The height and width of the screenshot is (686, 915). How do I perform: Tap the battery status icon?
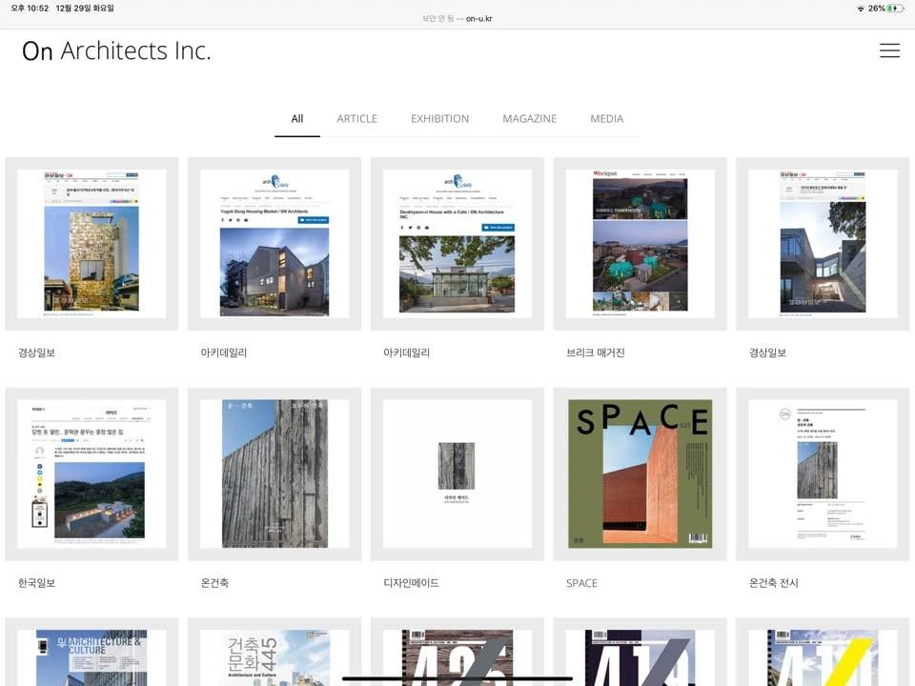point(896,9)
